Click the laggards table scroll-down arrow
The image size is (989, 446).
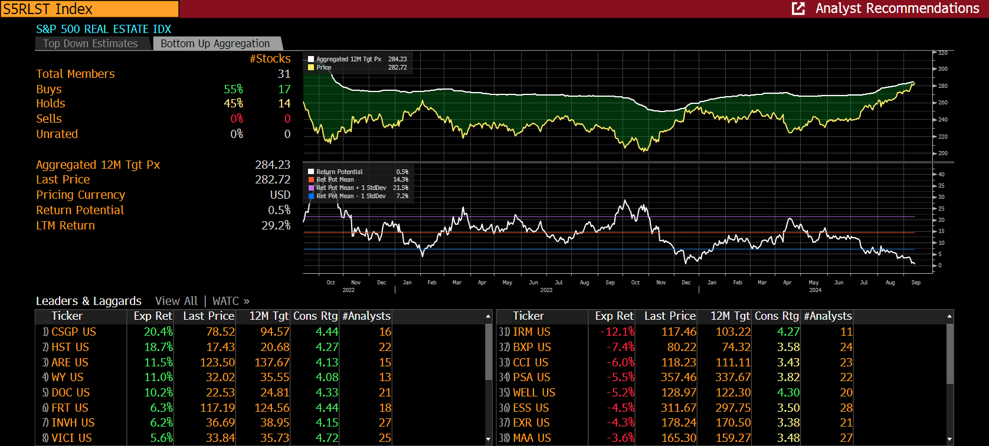click(949, 440)
